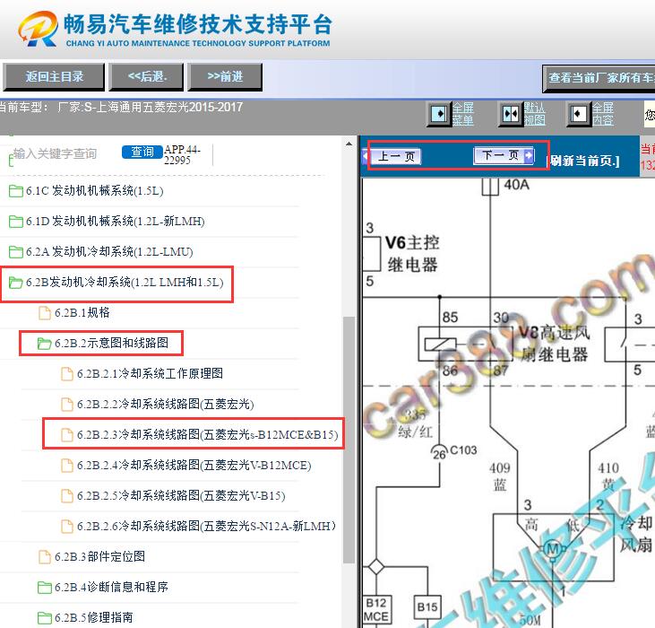
Task: Click the 全屏内容 layout icon
Action: tap(579, 114)
